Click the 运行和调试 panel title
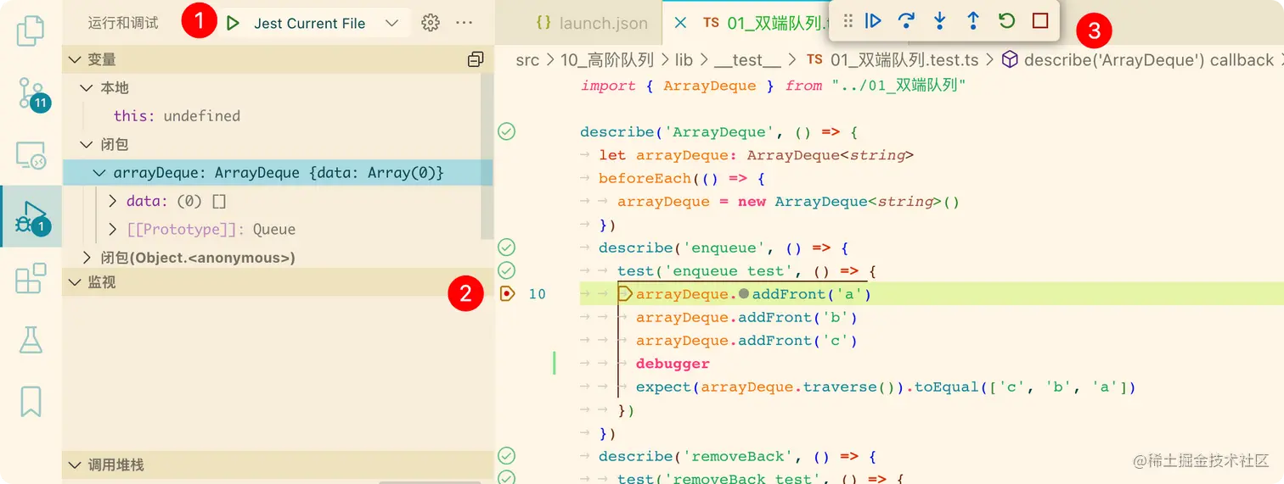The width and height of the screenshot is (1284, 484). (123, 23)
